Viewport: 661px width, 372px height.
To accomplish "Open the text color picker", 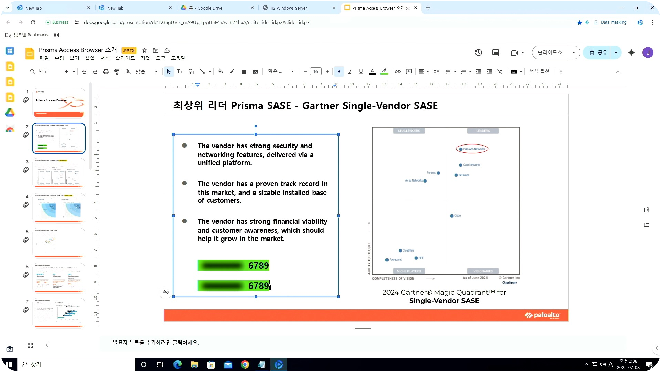I will point(372,72).
